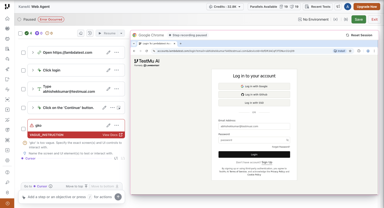This screenshot has width=384, height=208.
Task: Expand the 'Type abhishekkumar@testmuai.com' step
Action: point(33,89)
